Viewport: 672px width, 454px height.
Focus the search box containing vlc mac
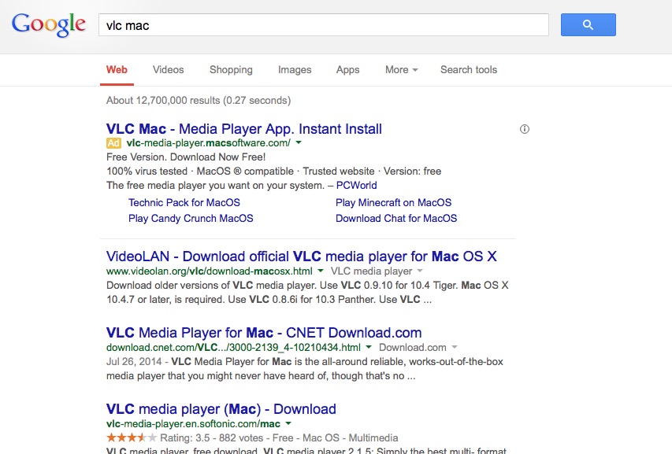coord(324,25)
